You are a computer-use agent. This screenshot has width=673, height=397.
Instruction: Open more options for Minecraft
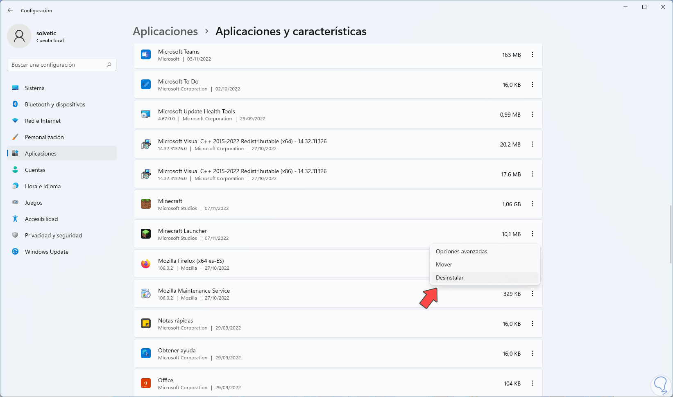[x=533, y=204]
